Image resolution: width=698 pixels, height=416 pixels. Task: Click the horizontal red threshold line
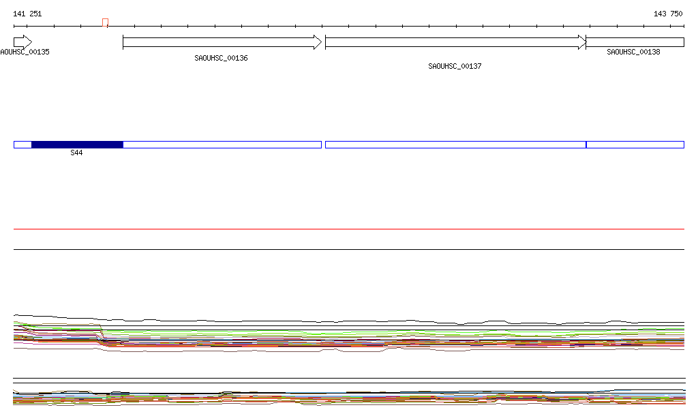[x=349, y=229]
